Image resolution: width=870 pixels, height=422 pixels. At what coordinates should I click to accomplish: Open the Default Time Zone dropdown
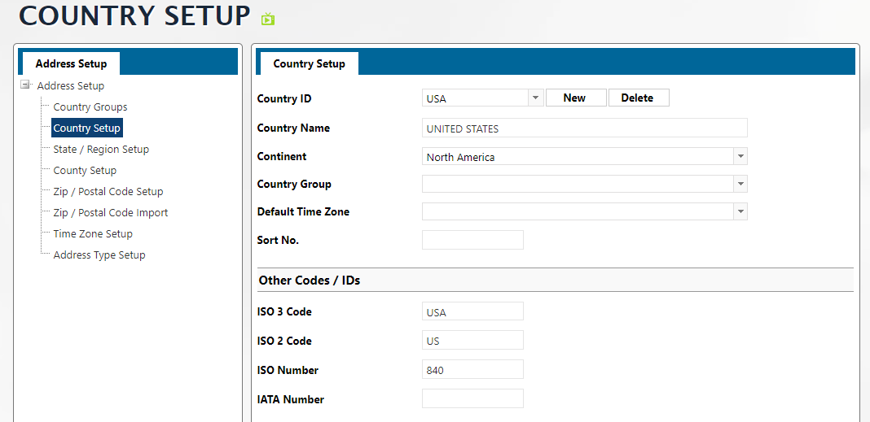pyautogui.click(x=740, y=211)
